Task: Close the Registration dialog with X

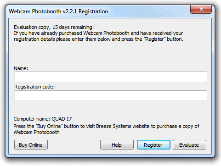Action: click(201, 9)
